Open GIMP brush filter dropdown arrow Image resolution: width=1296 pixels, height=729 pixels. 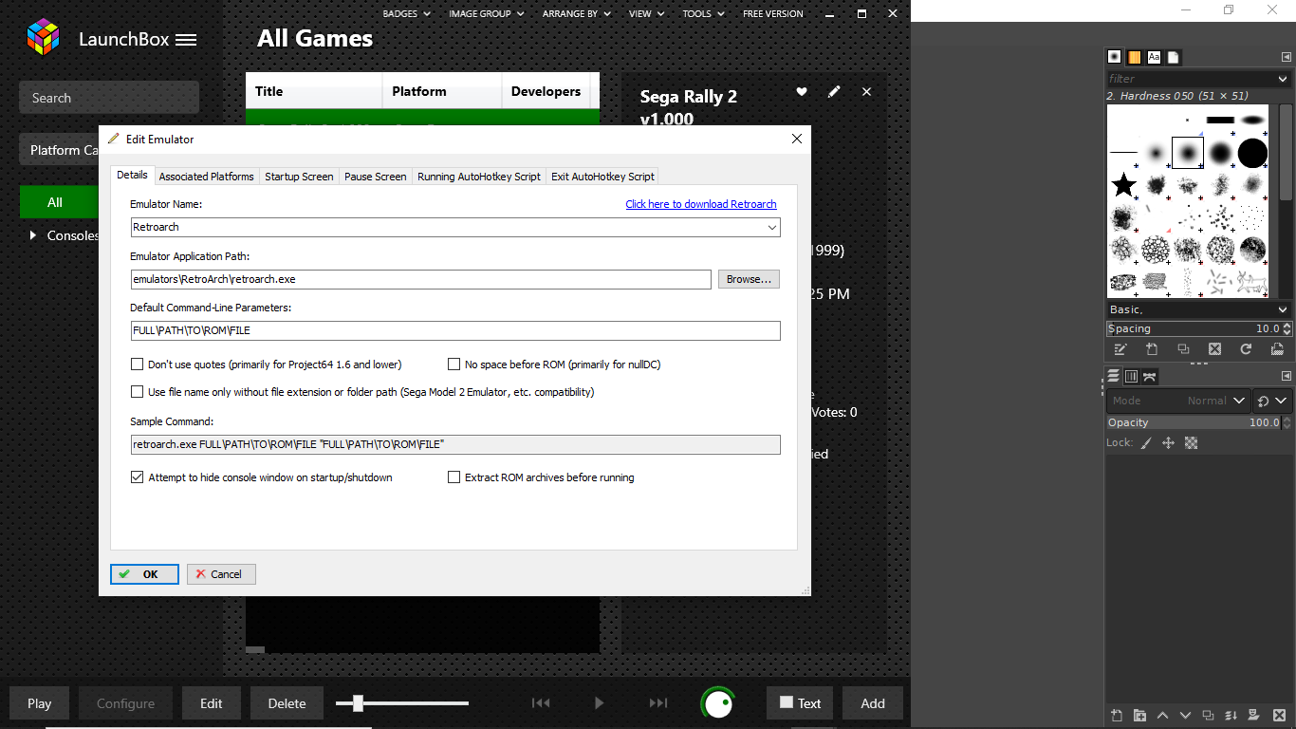click(x=1283, y=79)
